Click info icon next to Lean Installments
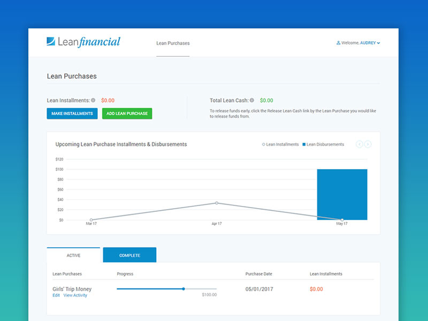Viewport: 428px width, 321px height. 93,100
